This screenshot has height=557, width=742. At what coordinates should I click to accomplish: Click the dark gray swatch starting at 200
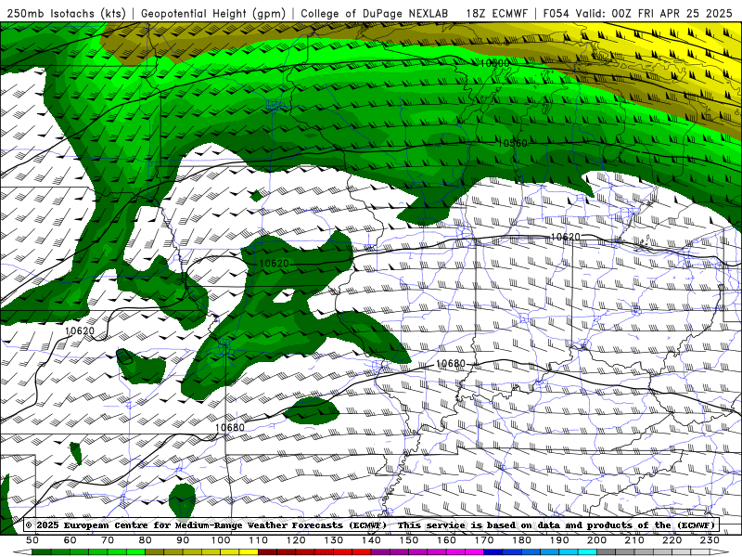pos(607,552)
